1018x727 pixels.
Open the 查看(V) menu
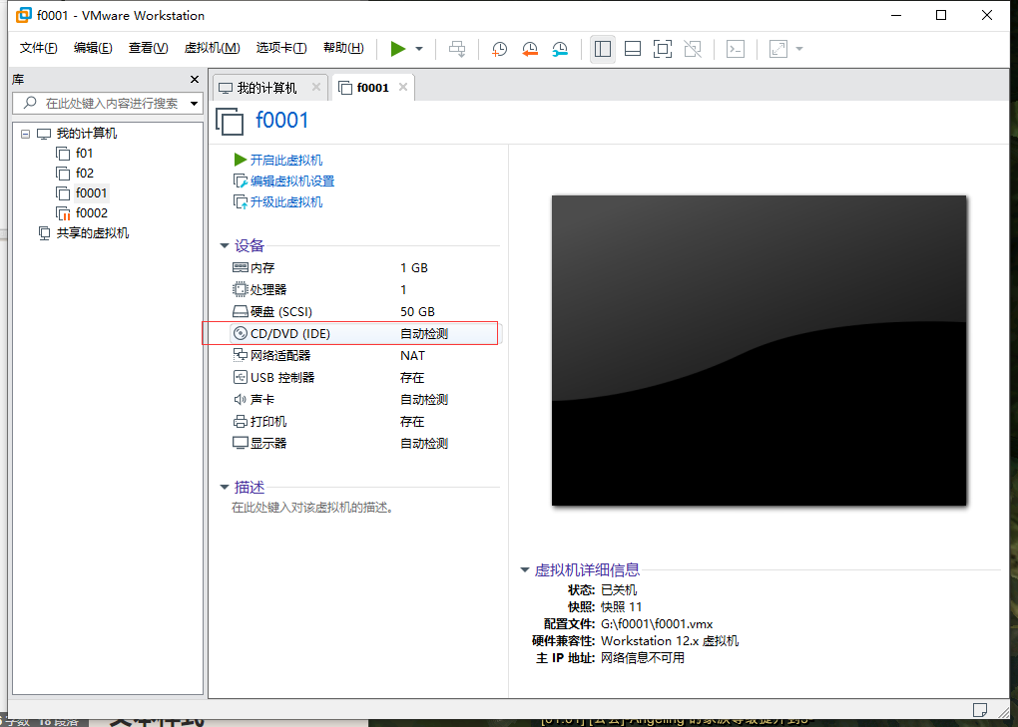coord(148,48)
